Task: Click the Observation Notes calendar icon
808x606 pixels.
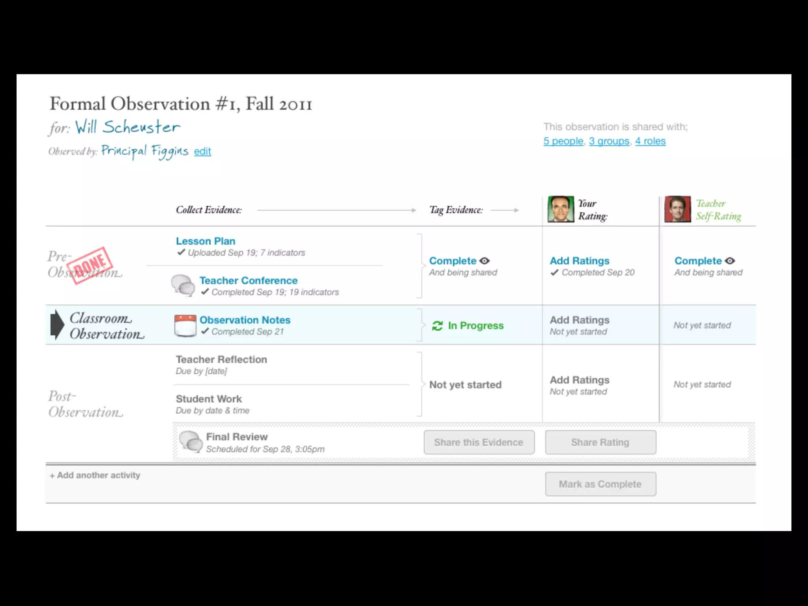Action: (x=185, y=325)
